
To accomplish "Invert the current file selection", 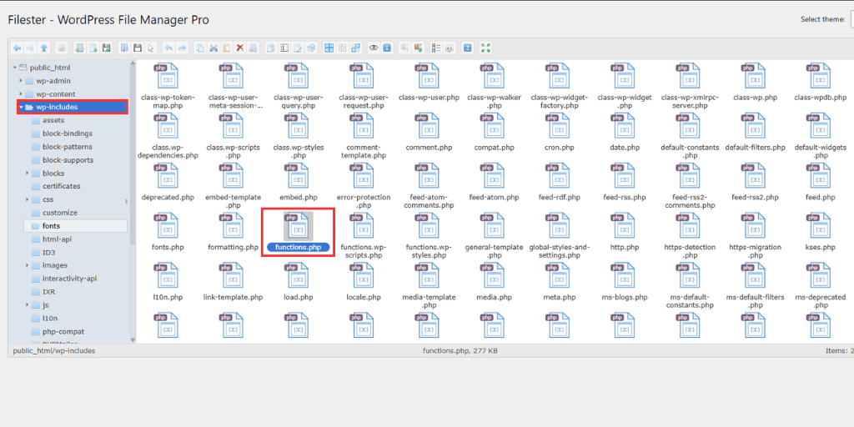I will 355,48.
